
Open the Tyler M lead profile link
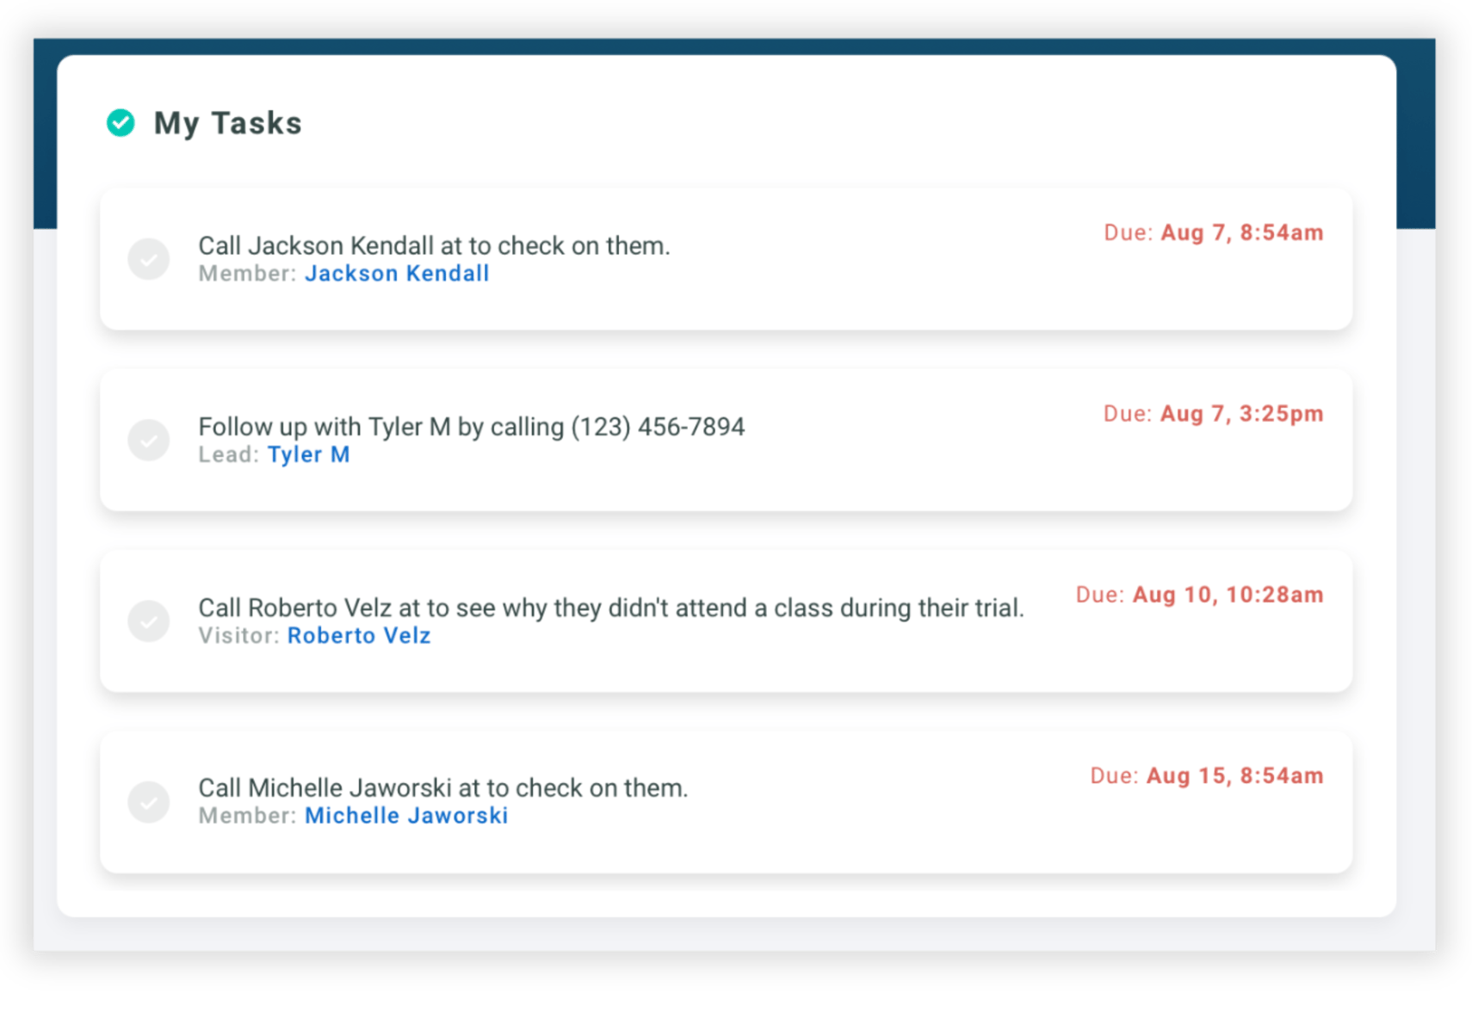[308, 454]
